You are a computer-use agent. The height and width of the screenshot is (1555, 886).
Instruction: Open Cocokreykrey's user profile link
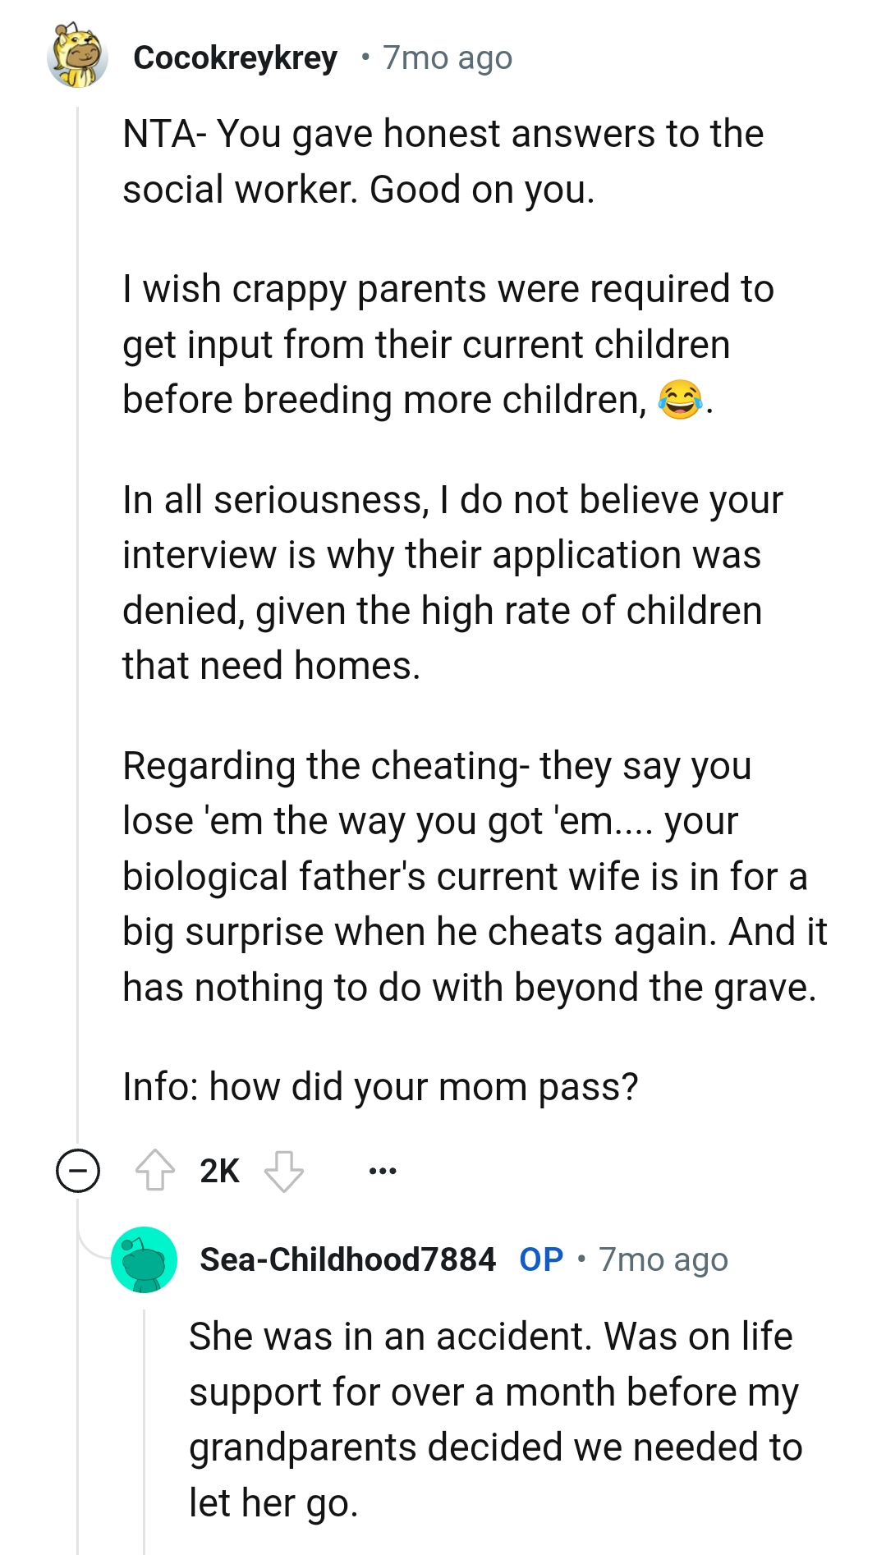point(235,58)
